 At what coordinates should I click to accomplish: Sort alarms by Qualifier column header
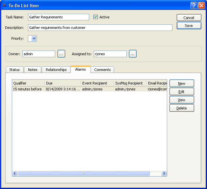click(28, 83)
